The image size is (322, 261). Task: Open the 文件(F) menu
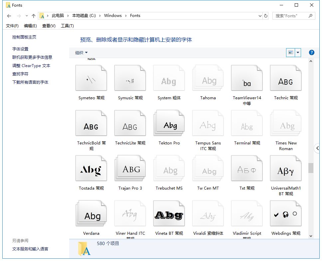[12, 26]
